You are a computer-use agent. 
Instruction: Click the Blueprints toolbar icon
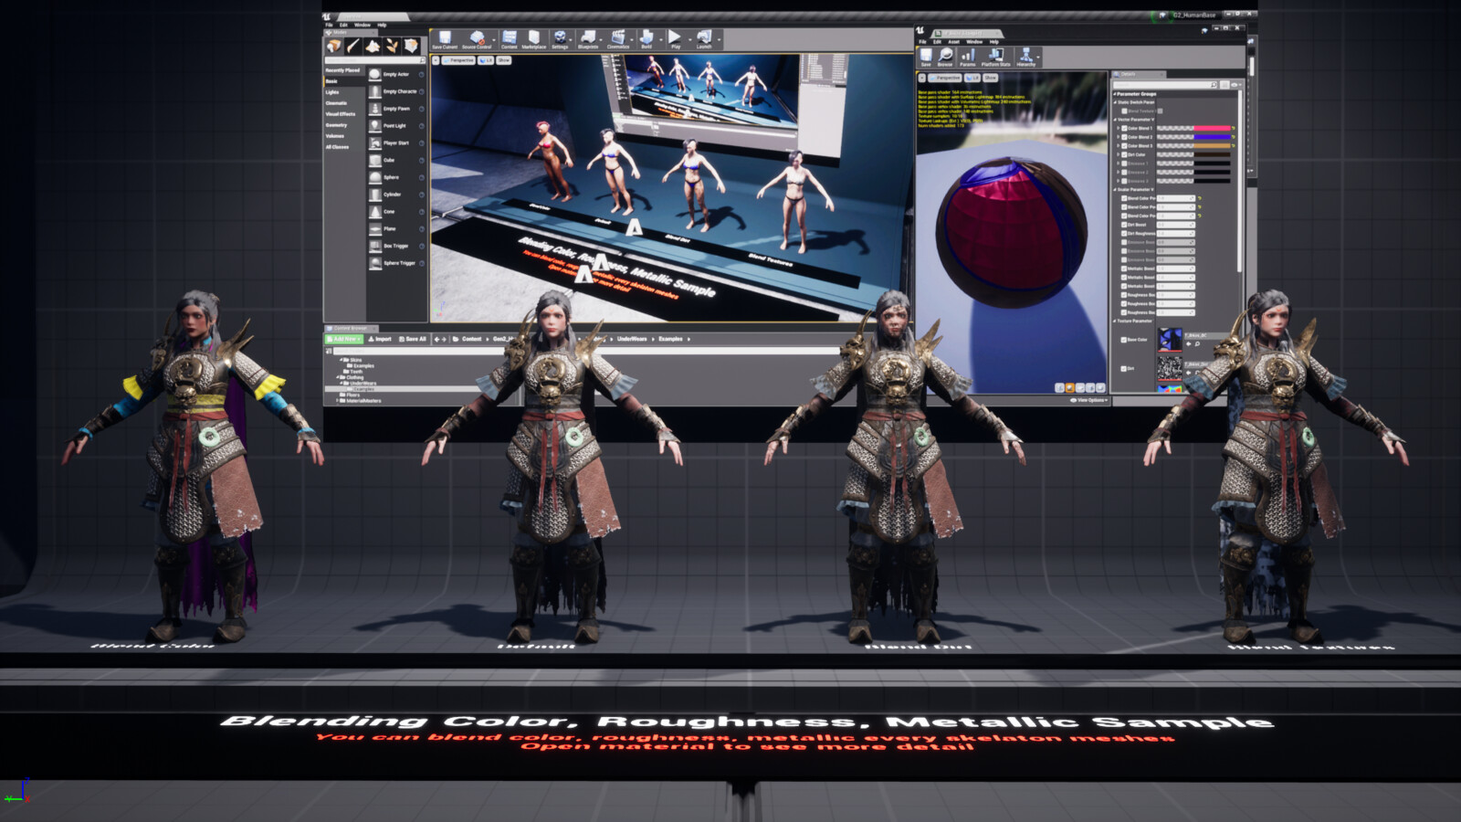point(588,39)
